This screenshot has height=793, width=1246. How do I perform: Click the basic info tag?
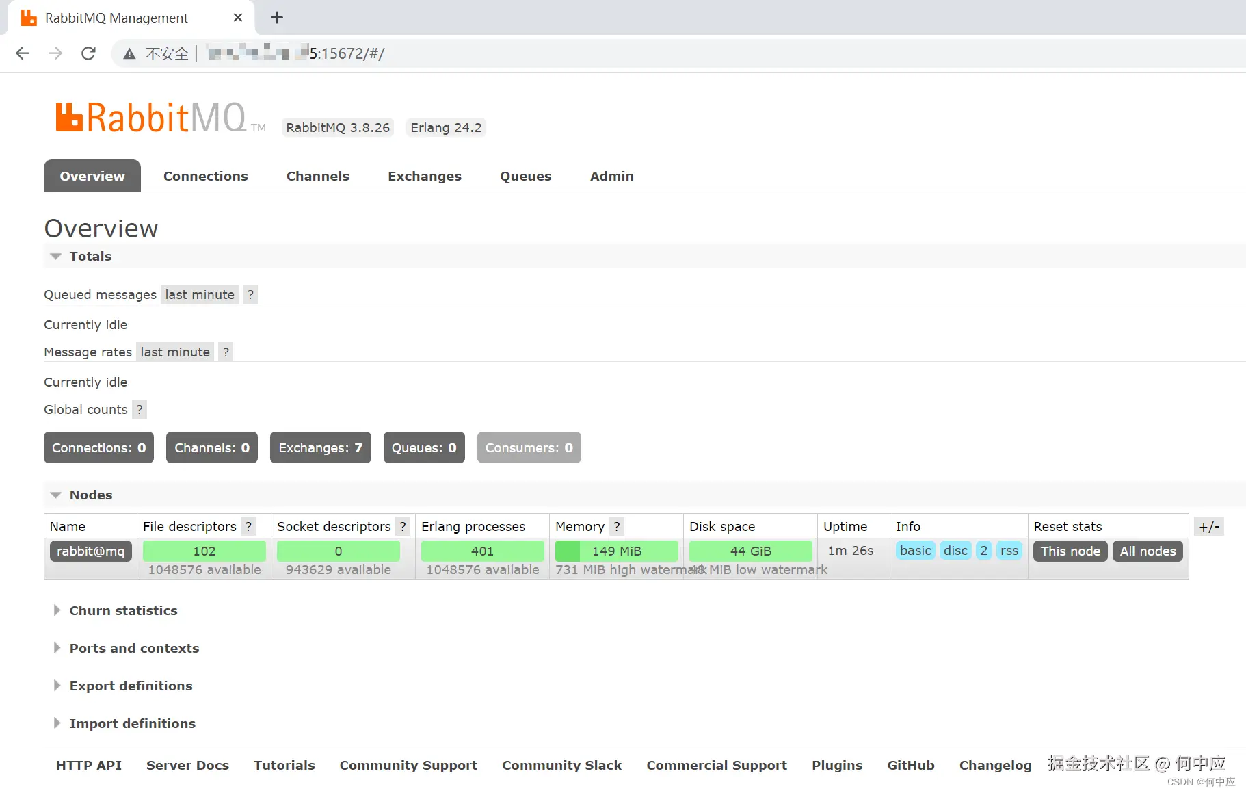[x=916, y=551]
